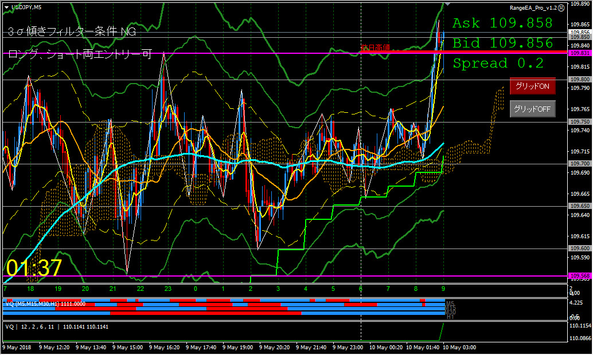Click the green hour label 8
593x355 pixels.
coord(416,289)
